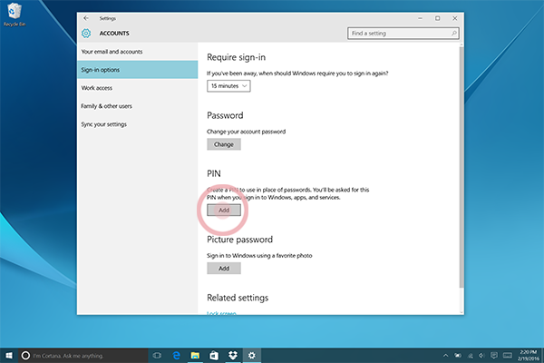Open the Lock screen related link
Viewport: 544px width, 363px height.
tap(221, 312)
